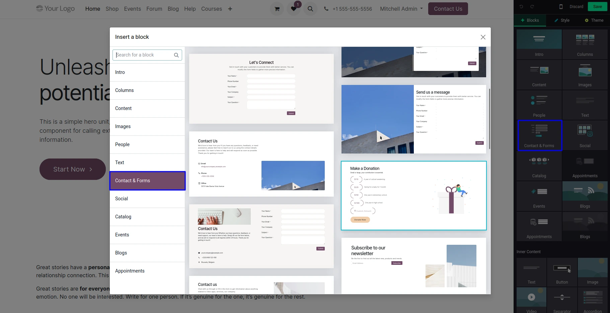
Task: Click the search magnifier in header
Action: point(310,9)
